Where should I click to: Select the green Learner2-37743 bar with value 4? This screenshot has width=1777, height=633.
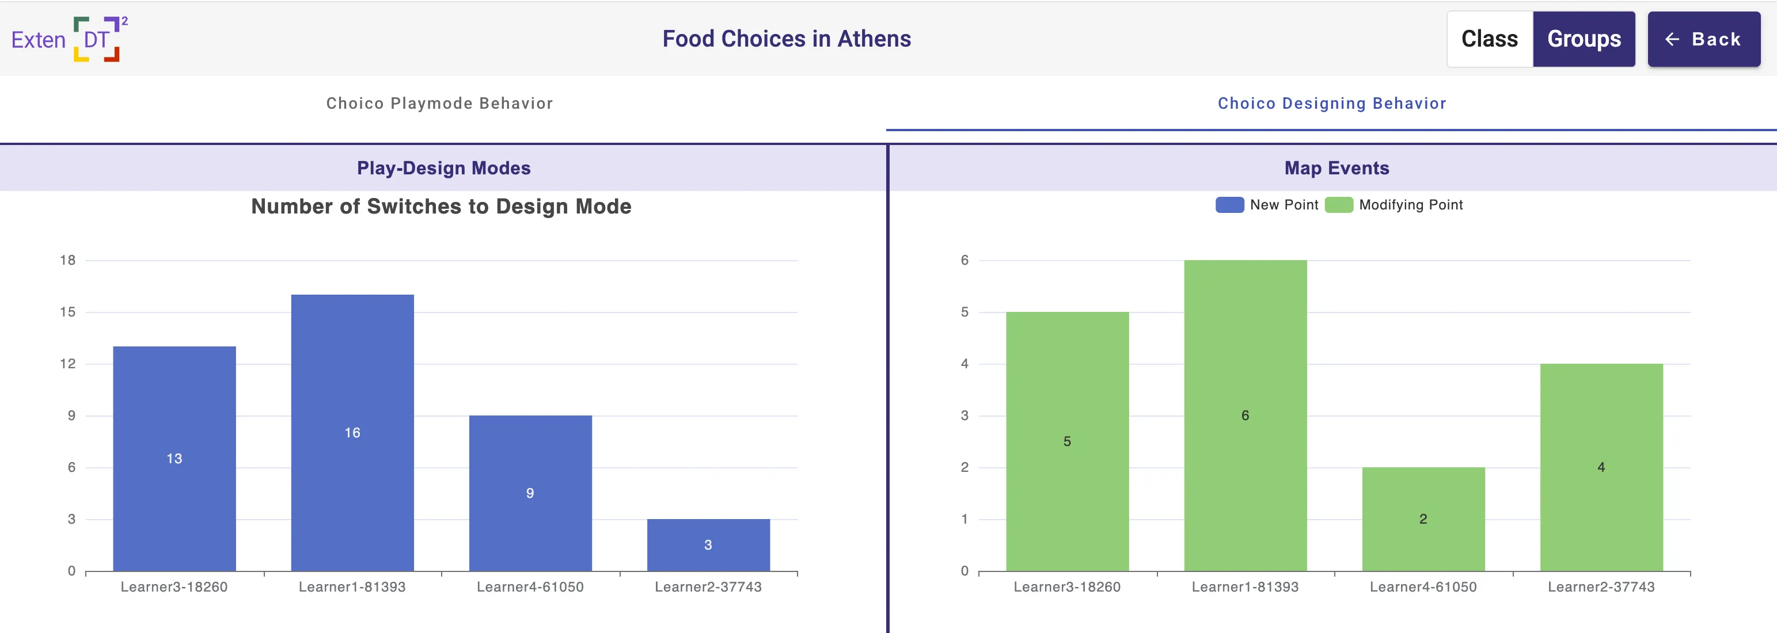(x=1601, y=467)
